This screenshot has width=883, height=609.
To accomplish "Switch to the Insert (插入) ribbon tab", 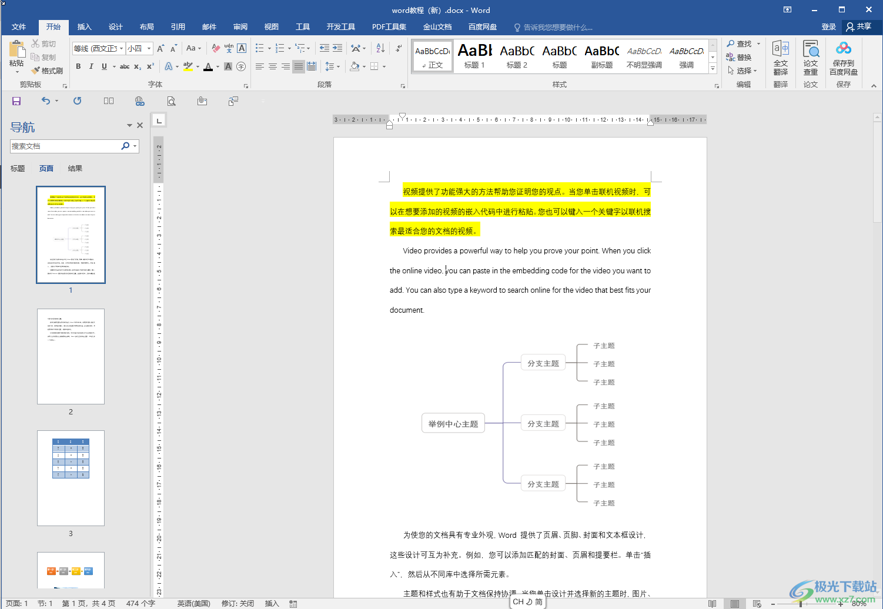I will tap(85, 27).
